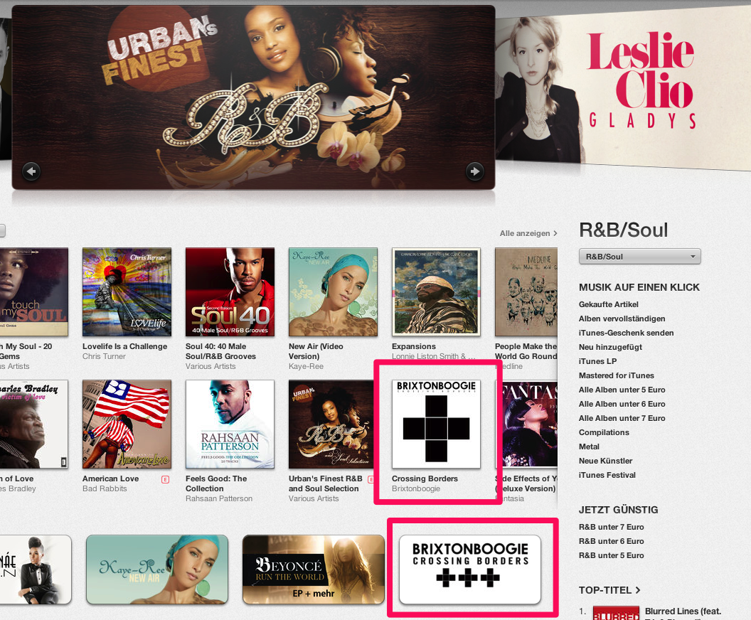Click Alle anzeigen link
Viewport: 751px width, 620px height.
(528, 233)
